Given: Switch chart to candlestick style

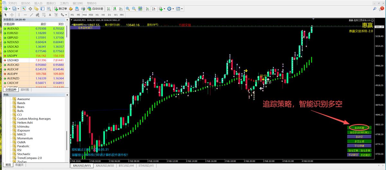Looking at the screenshot, I should point(115,9).
